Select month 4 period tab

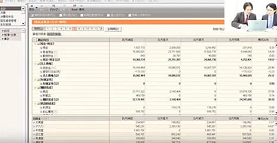click(62, 29)
